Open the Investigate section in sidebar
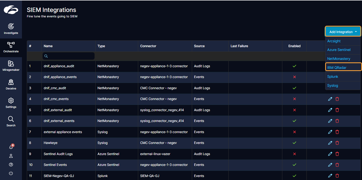This screenshot has height=180, width=362. click(x=11, y=29)
